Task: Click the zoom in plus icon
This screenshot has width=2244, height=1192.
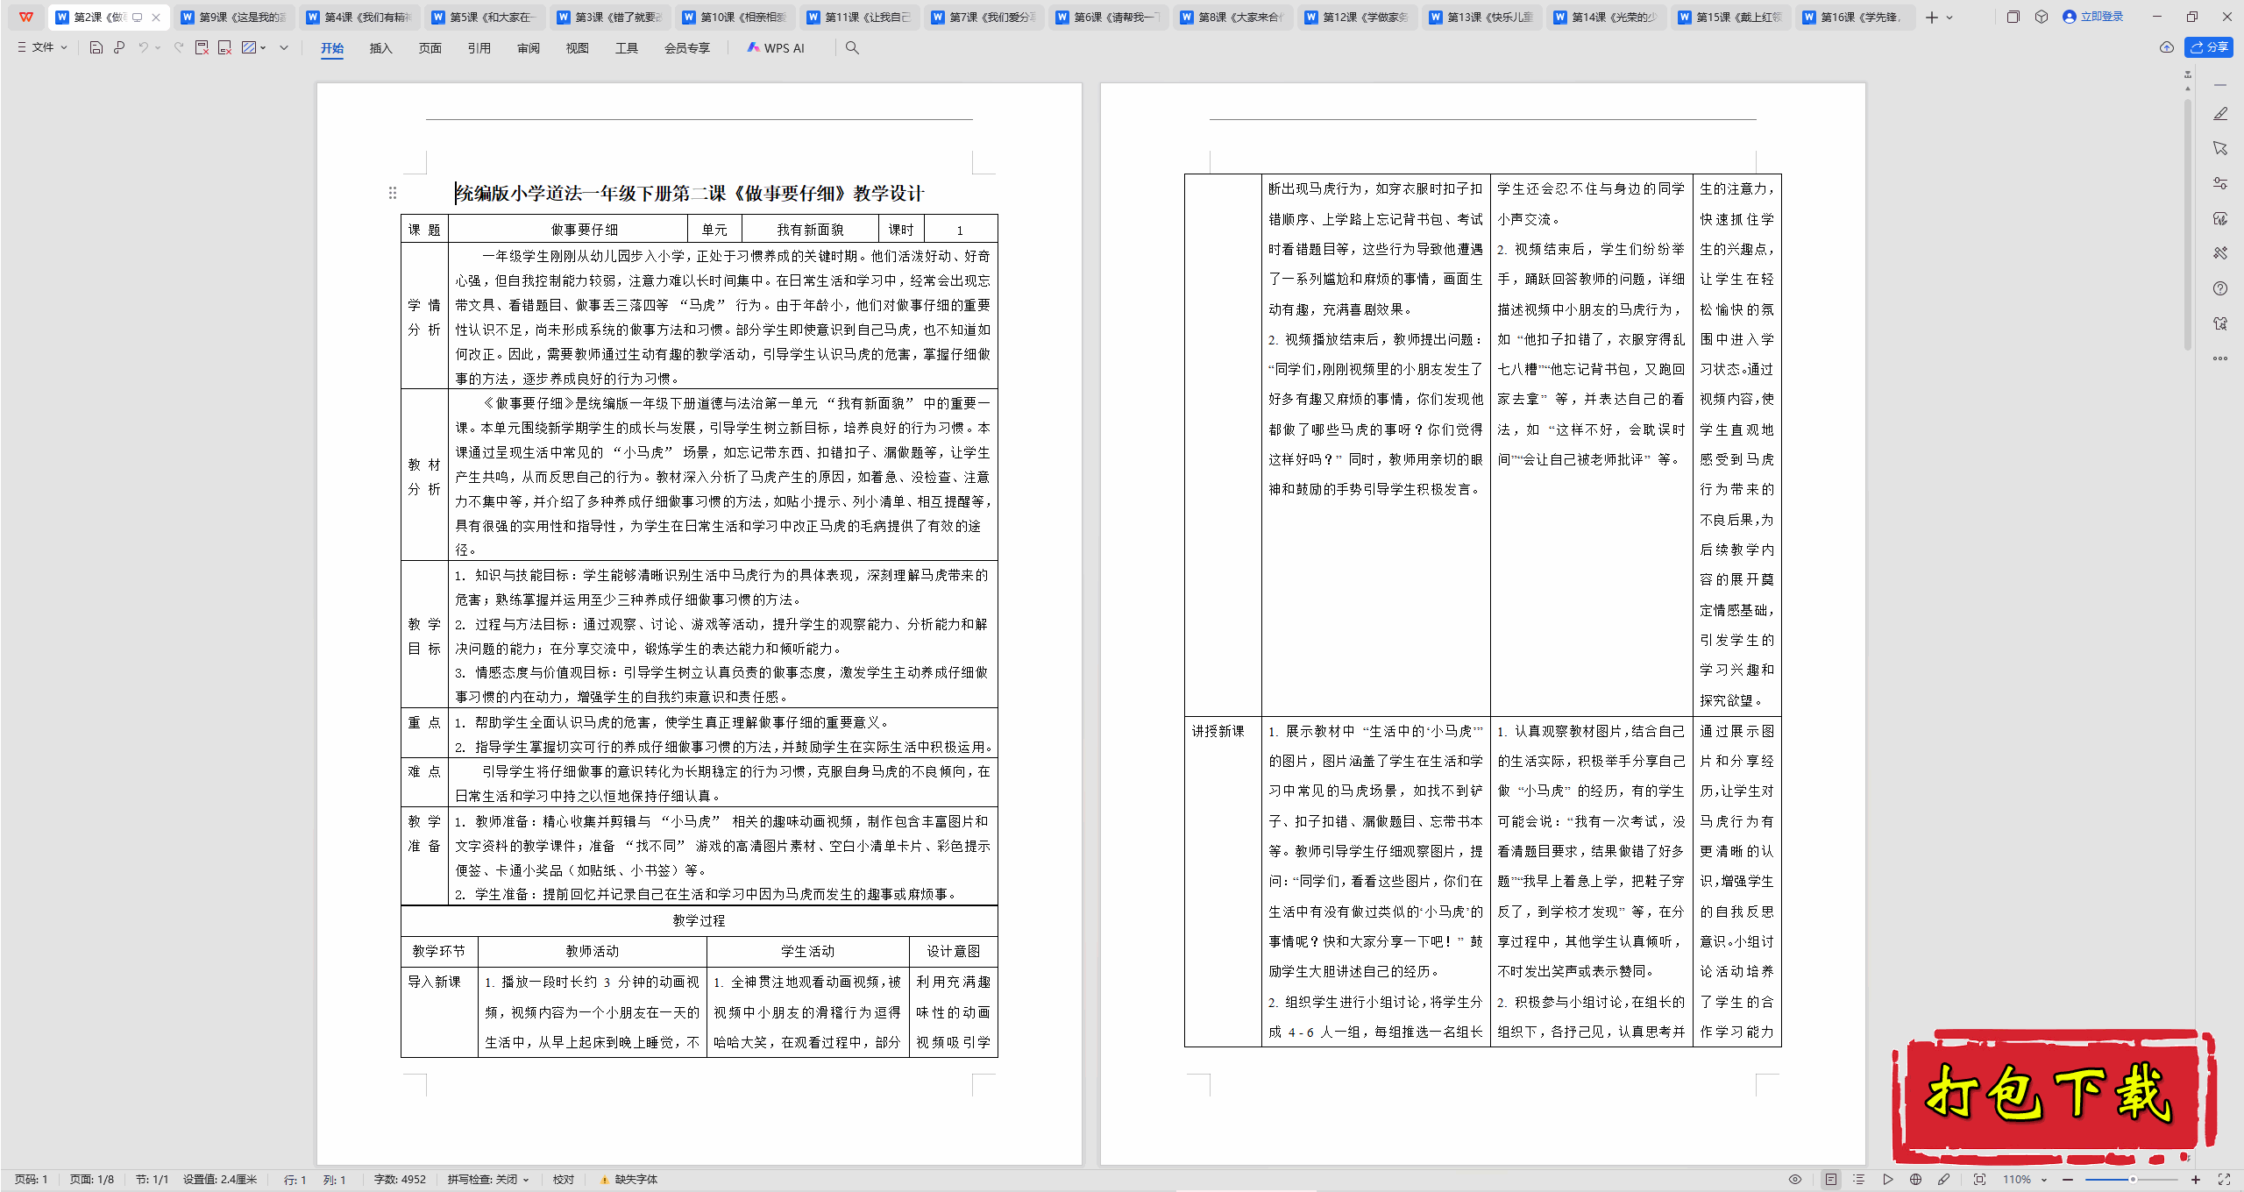Action: click(x=2196, y=1180)
